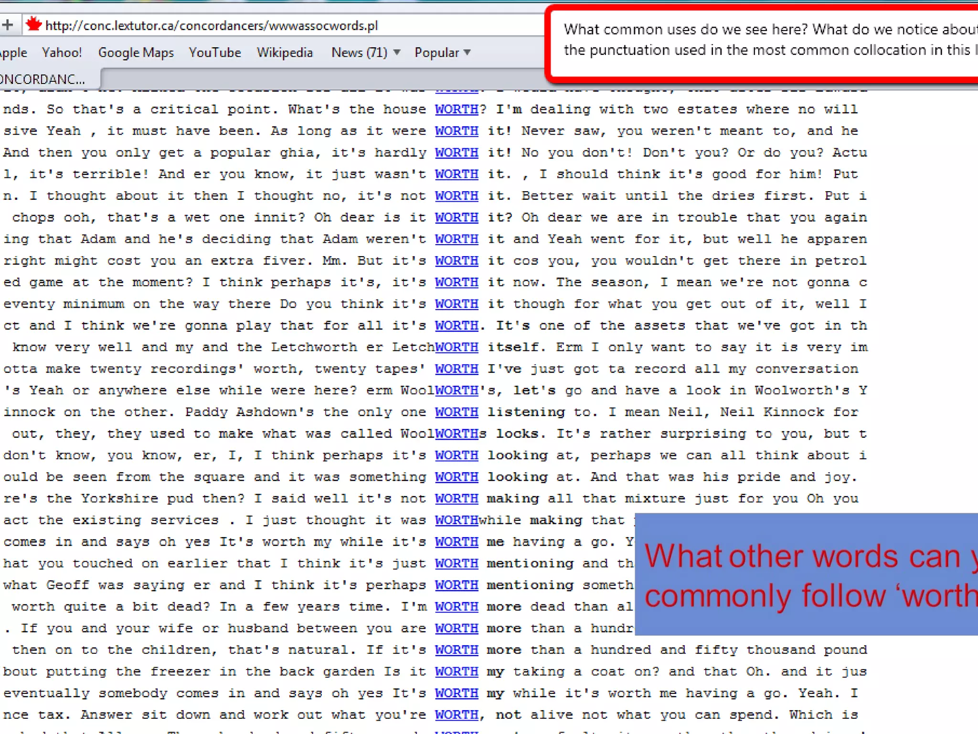Click the red maple leaf site icon

click(x=33, y=25)
